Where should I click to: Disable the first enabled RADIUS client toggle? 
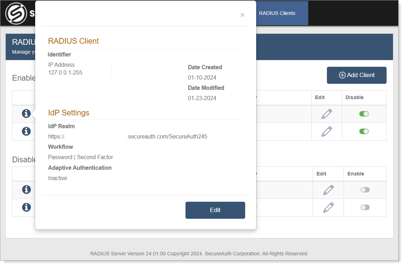pyautogui.click(x=364, y=114)
